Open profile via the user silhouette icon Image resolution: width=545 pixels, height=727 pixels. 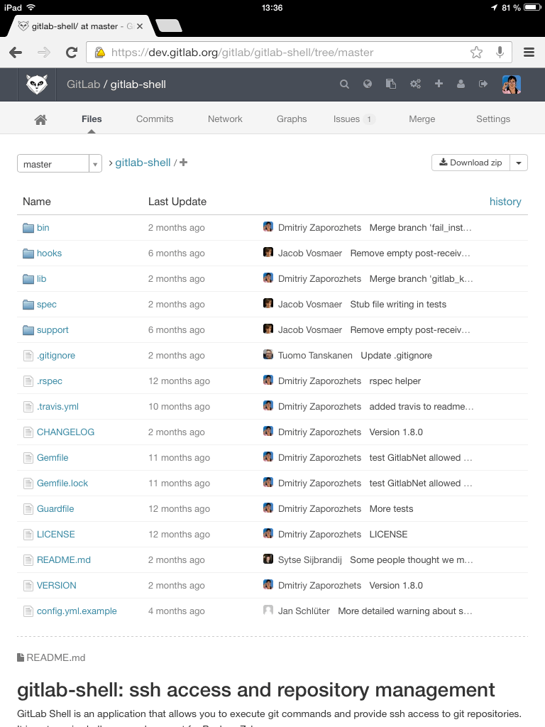point(461,84)
